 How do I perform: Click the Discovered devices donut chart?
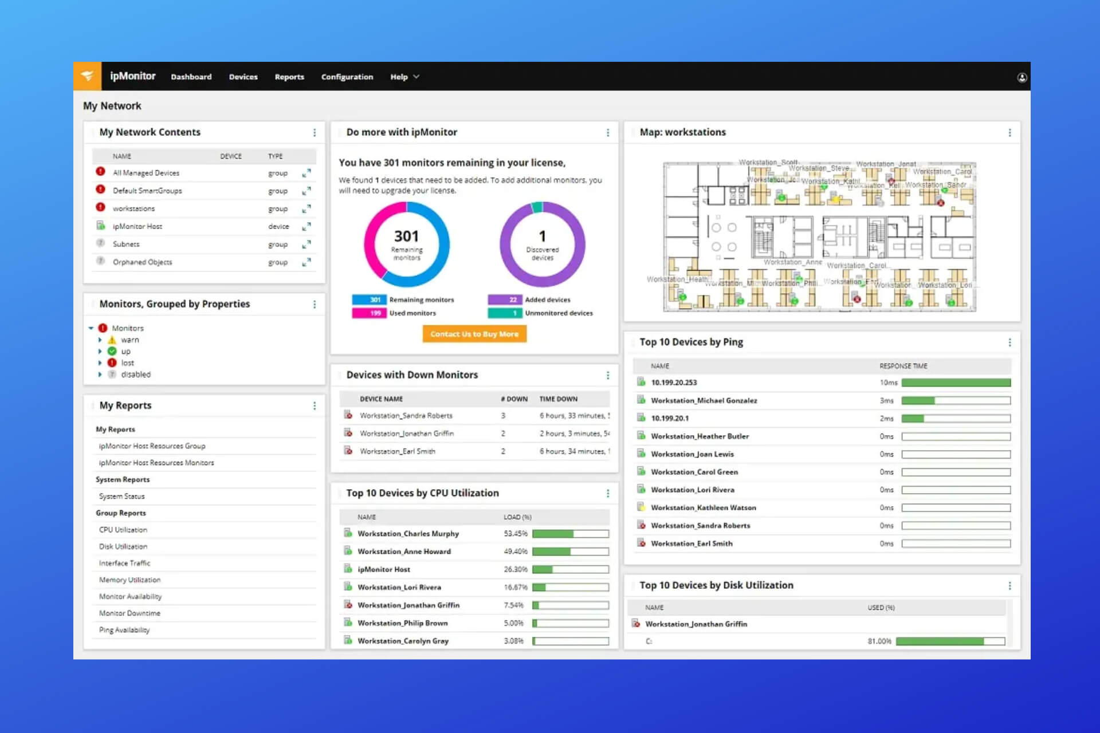tap(543, 245)
